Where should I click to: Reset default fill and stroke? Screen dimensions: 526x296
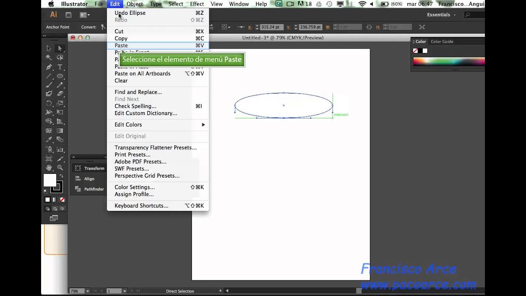(x=46, y=191)
